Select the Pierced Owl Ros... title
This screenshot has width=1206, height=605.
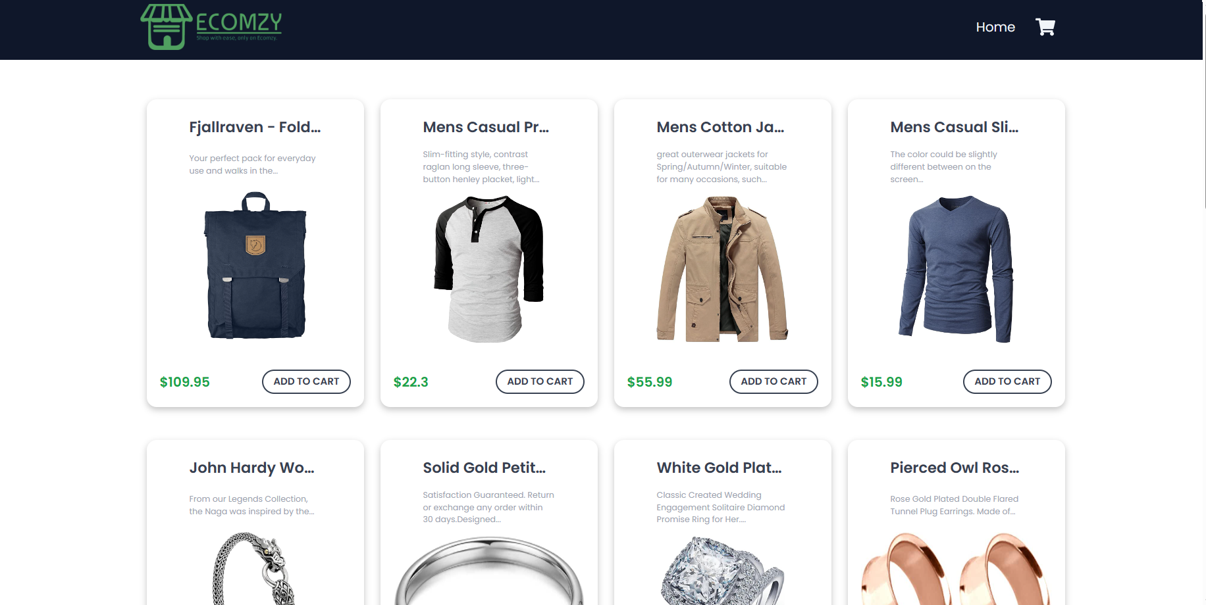955,468
